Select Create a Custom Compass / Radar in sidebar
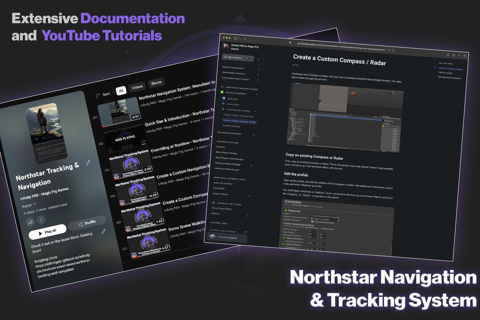Screen dimensions: 480x320 point(239,121)
